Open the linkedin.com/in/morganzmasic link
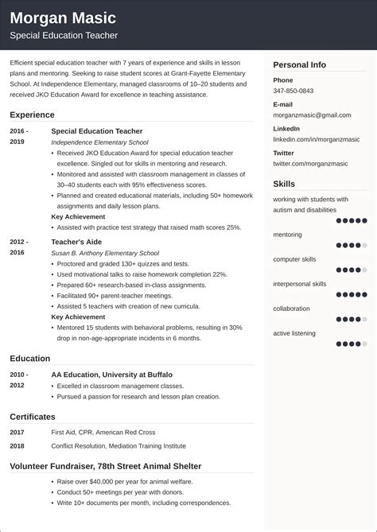The height and width of the screenshot is (532, 377). (317, 139)
